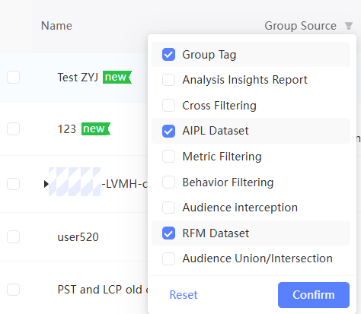
Task: Check Audience interception in the filter list
Action: point(168,208)
